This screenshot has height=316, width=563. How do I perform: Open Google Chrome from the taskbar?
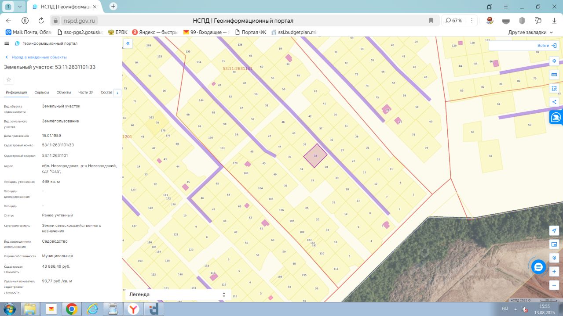[x=72, y=309]
